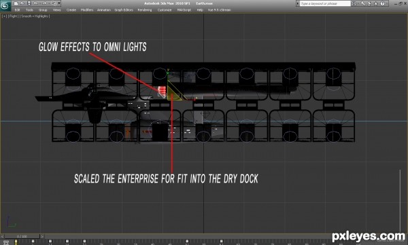
Task: Open the Tools menu
Action: pos(29,10)
